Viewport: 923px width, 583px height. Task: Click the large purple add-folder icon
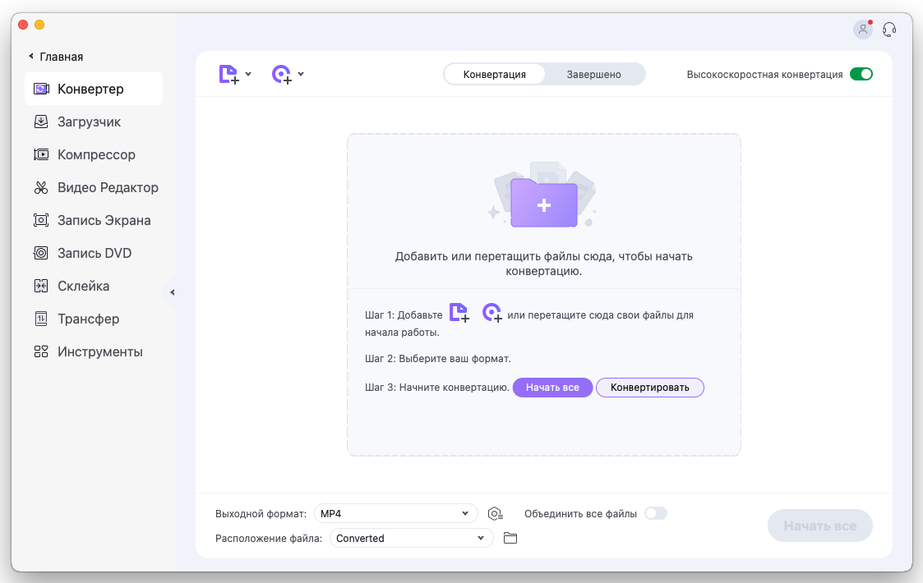pos(543,203)
